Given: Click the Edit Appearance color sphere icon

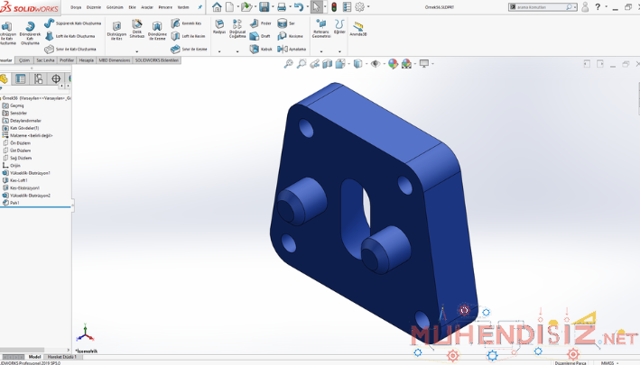Looking at the screenshot, I should (391, 64).
